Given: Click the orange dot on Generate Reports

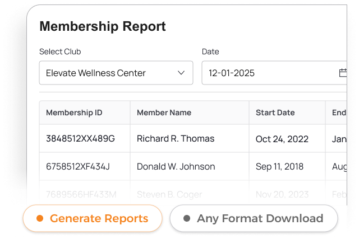Looking at the screenshot, I should click(40, 218).
